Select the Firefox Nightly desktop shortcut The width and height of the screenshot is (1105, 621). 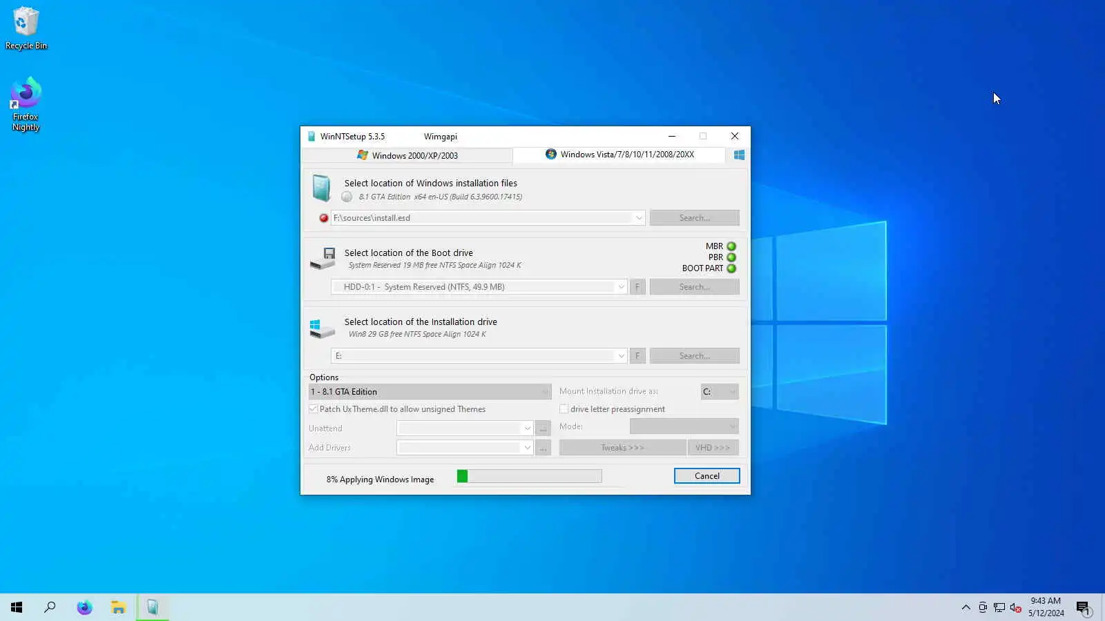[x=26, y=105]
